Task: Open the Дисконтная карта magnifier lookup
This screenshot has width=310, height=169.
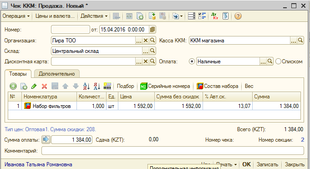Action: coord(152,61)
